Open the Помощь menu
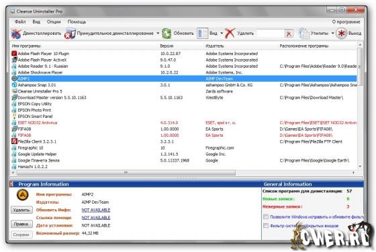Image resolution: width=376 pixels, height=252 pixels. point(77,21)
